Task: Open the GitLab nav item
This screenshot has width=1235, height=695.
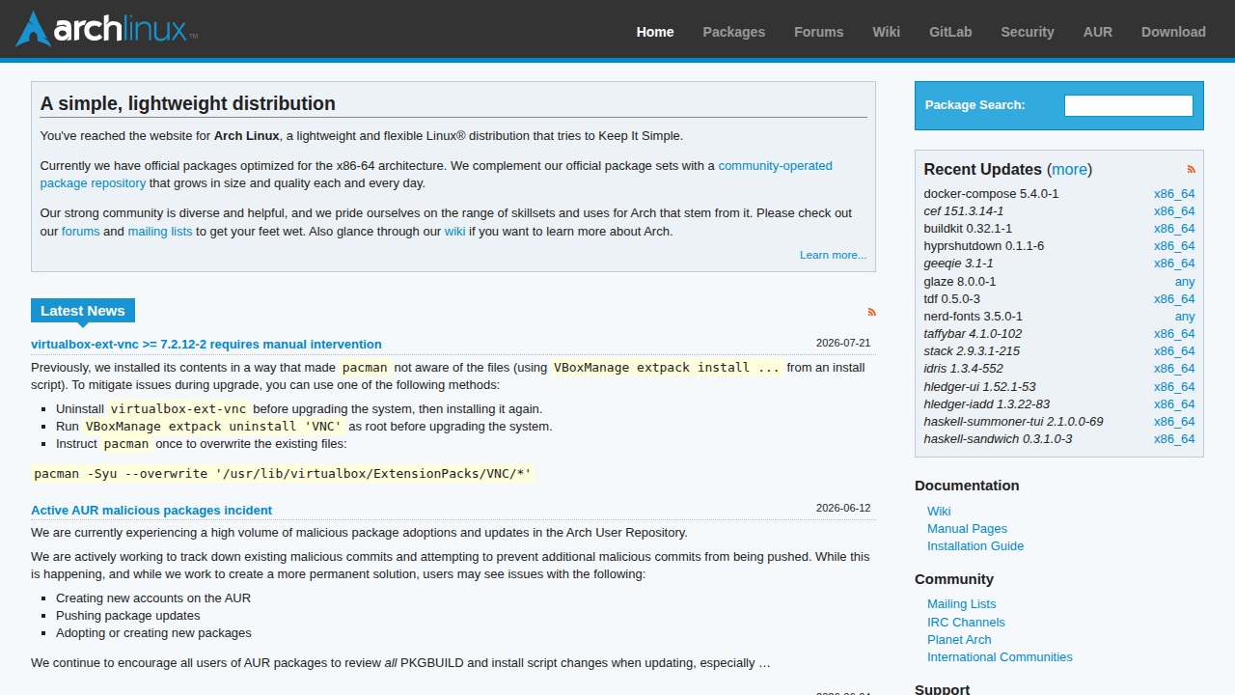Action: click(950, 32)
